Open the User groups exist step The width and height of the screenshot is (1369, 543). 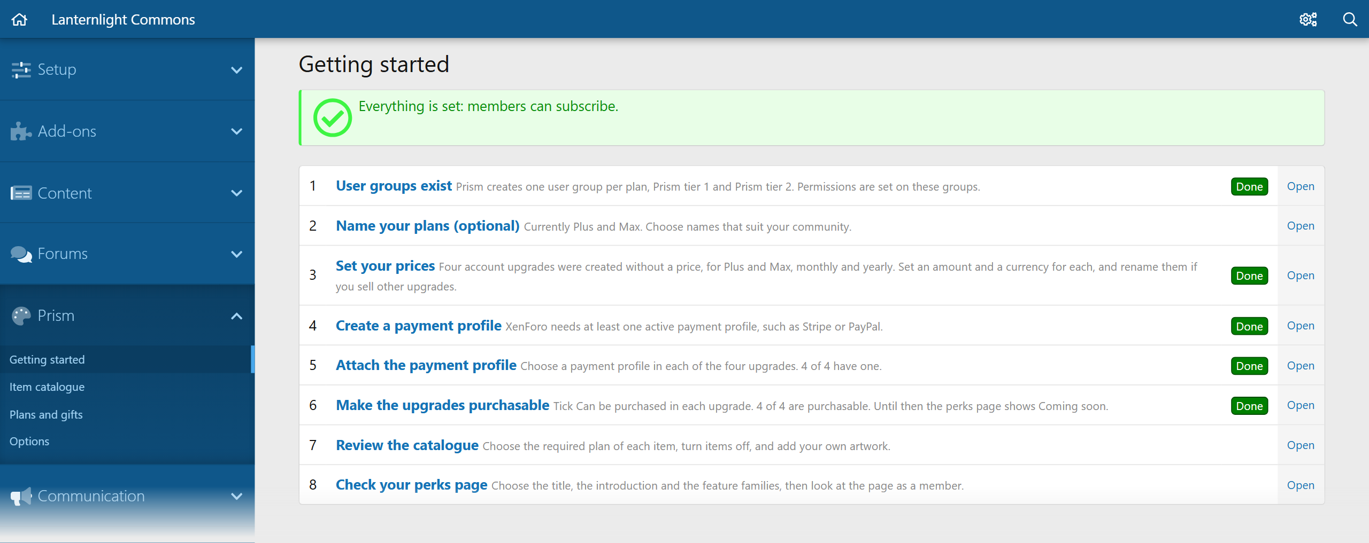click(394, 186)
